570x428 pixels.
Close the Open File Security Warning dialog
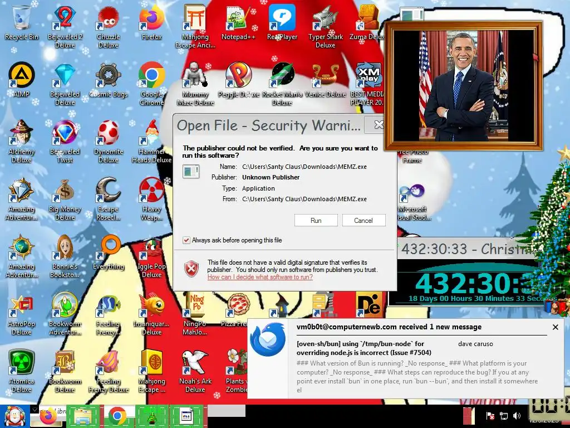[378, 125]
